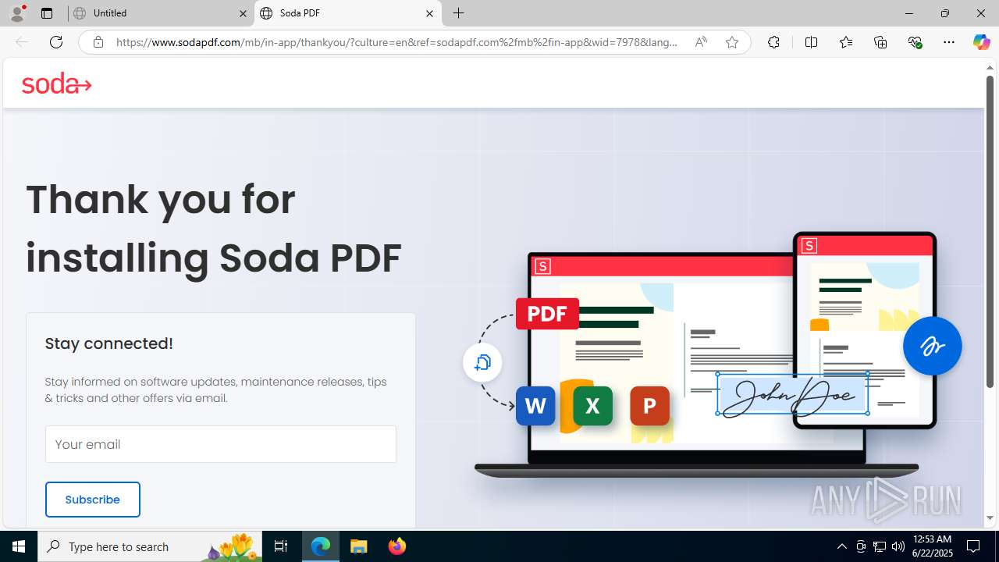This screenshot has height=562, width=999.
Task: Open the Extensions puzzle icon
Action: coord(773,42)
